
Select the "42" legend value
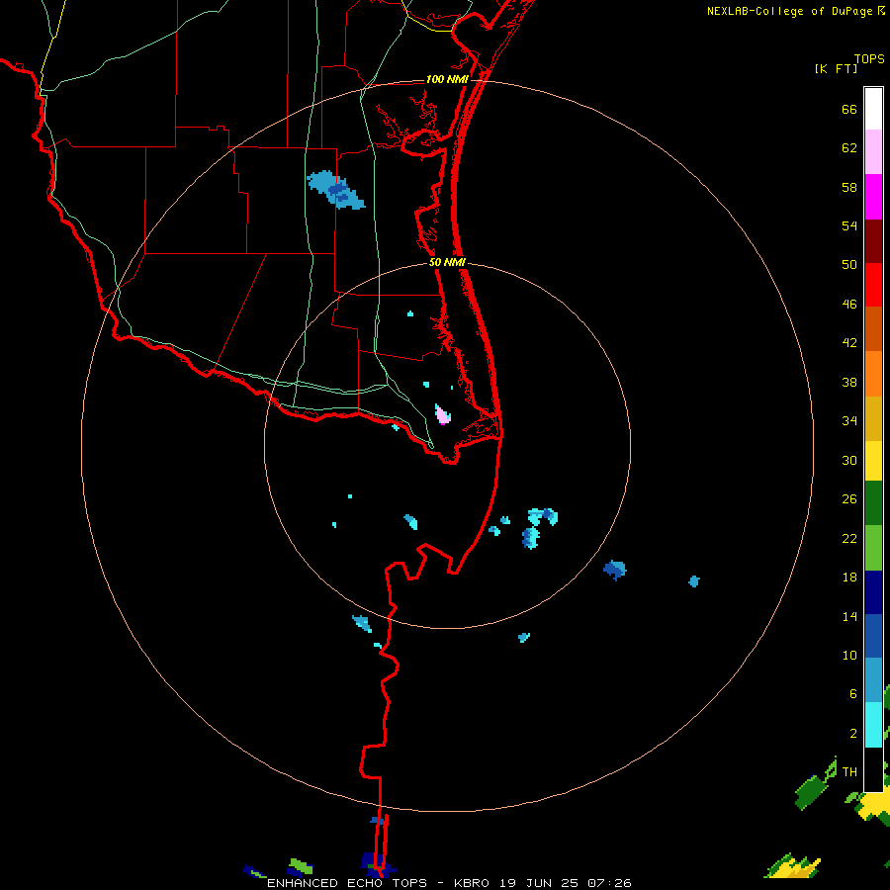(849, 343)
